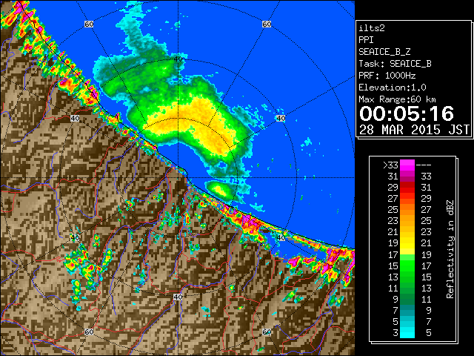Click the 'Task: SEAICE_B' line

(395, 64)
